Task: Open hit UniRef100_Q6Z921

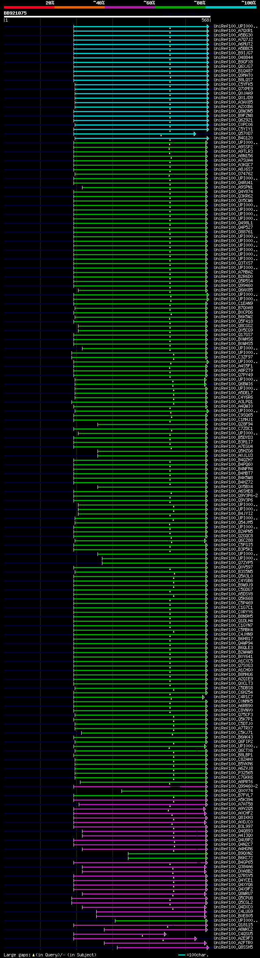Action: coord(233,120)
